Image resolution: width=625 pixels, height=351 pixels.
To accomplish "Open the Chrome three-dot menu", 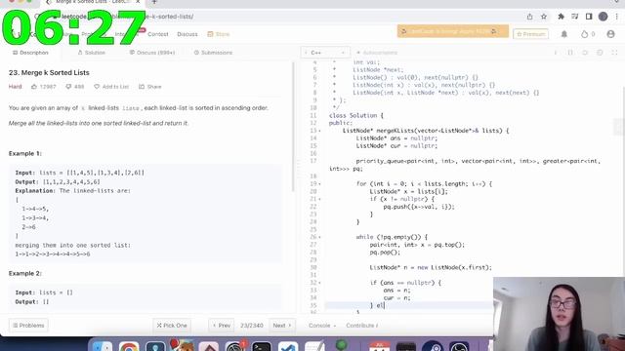I will tap(616, 17).
